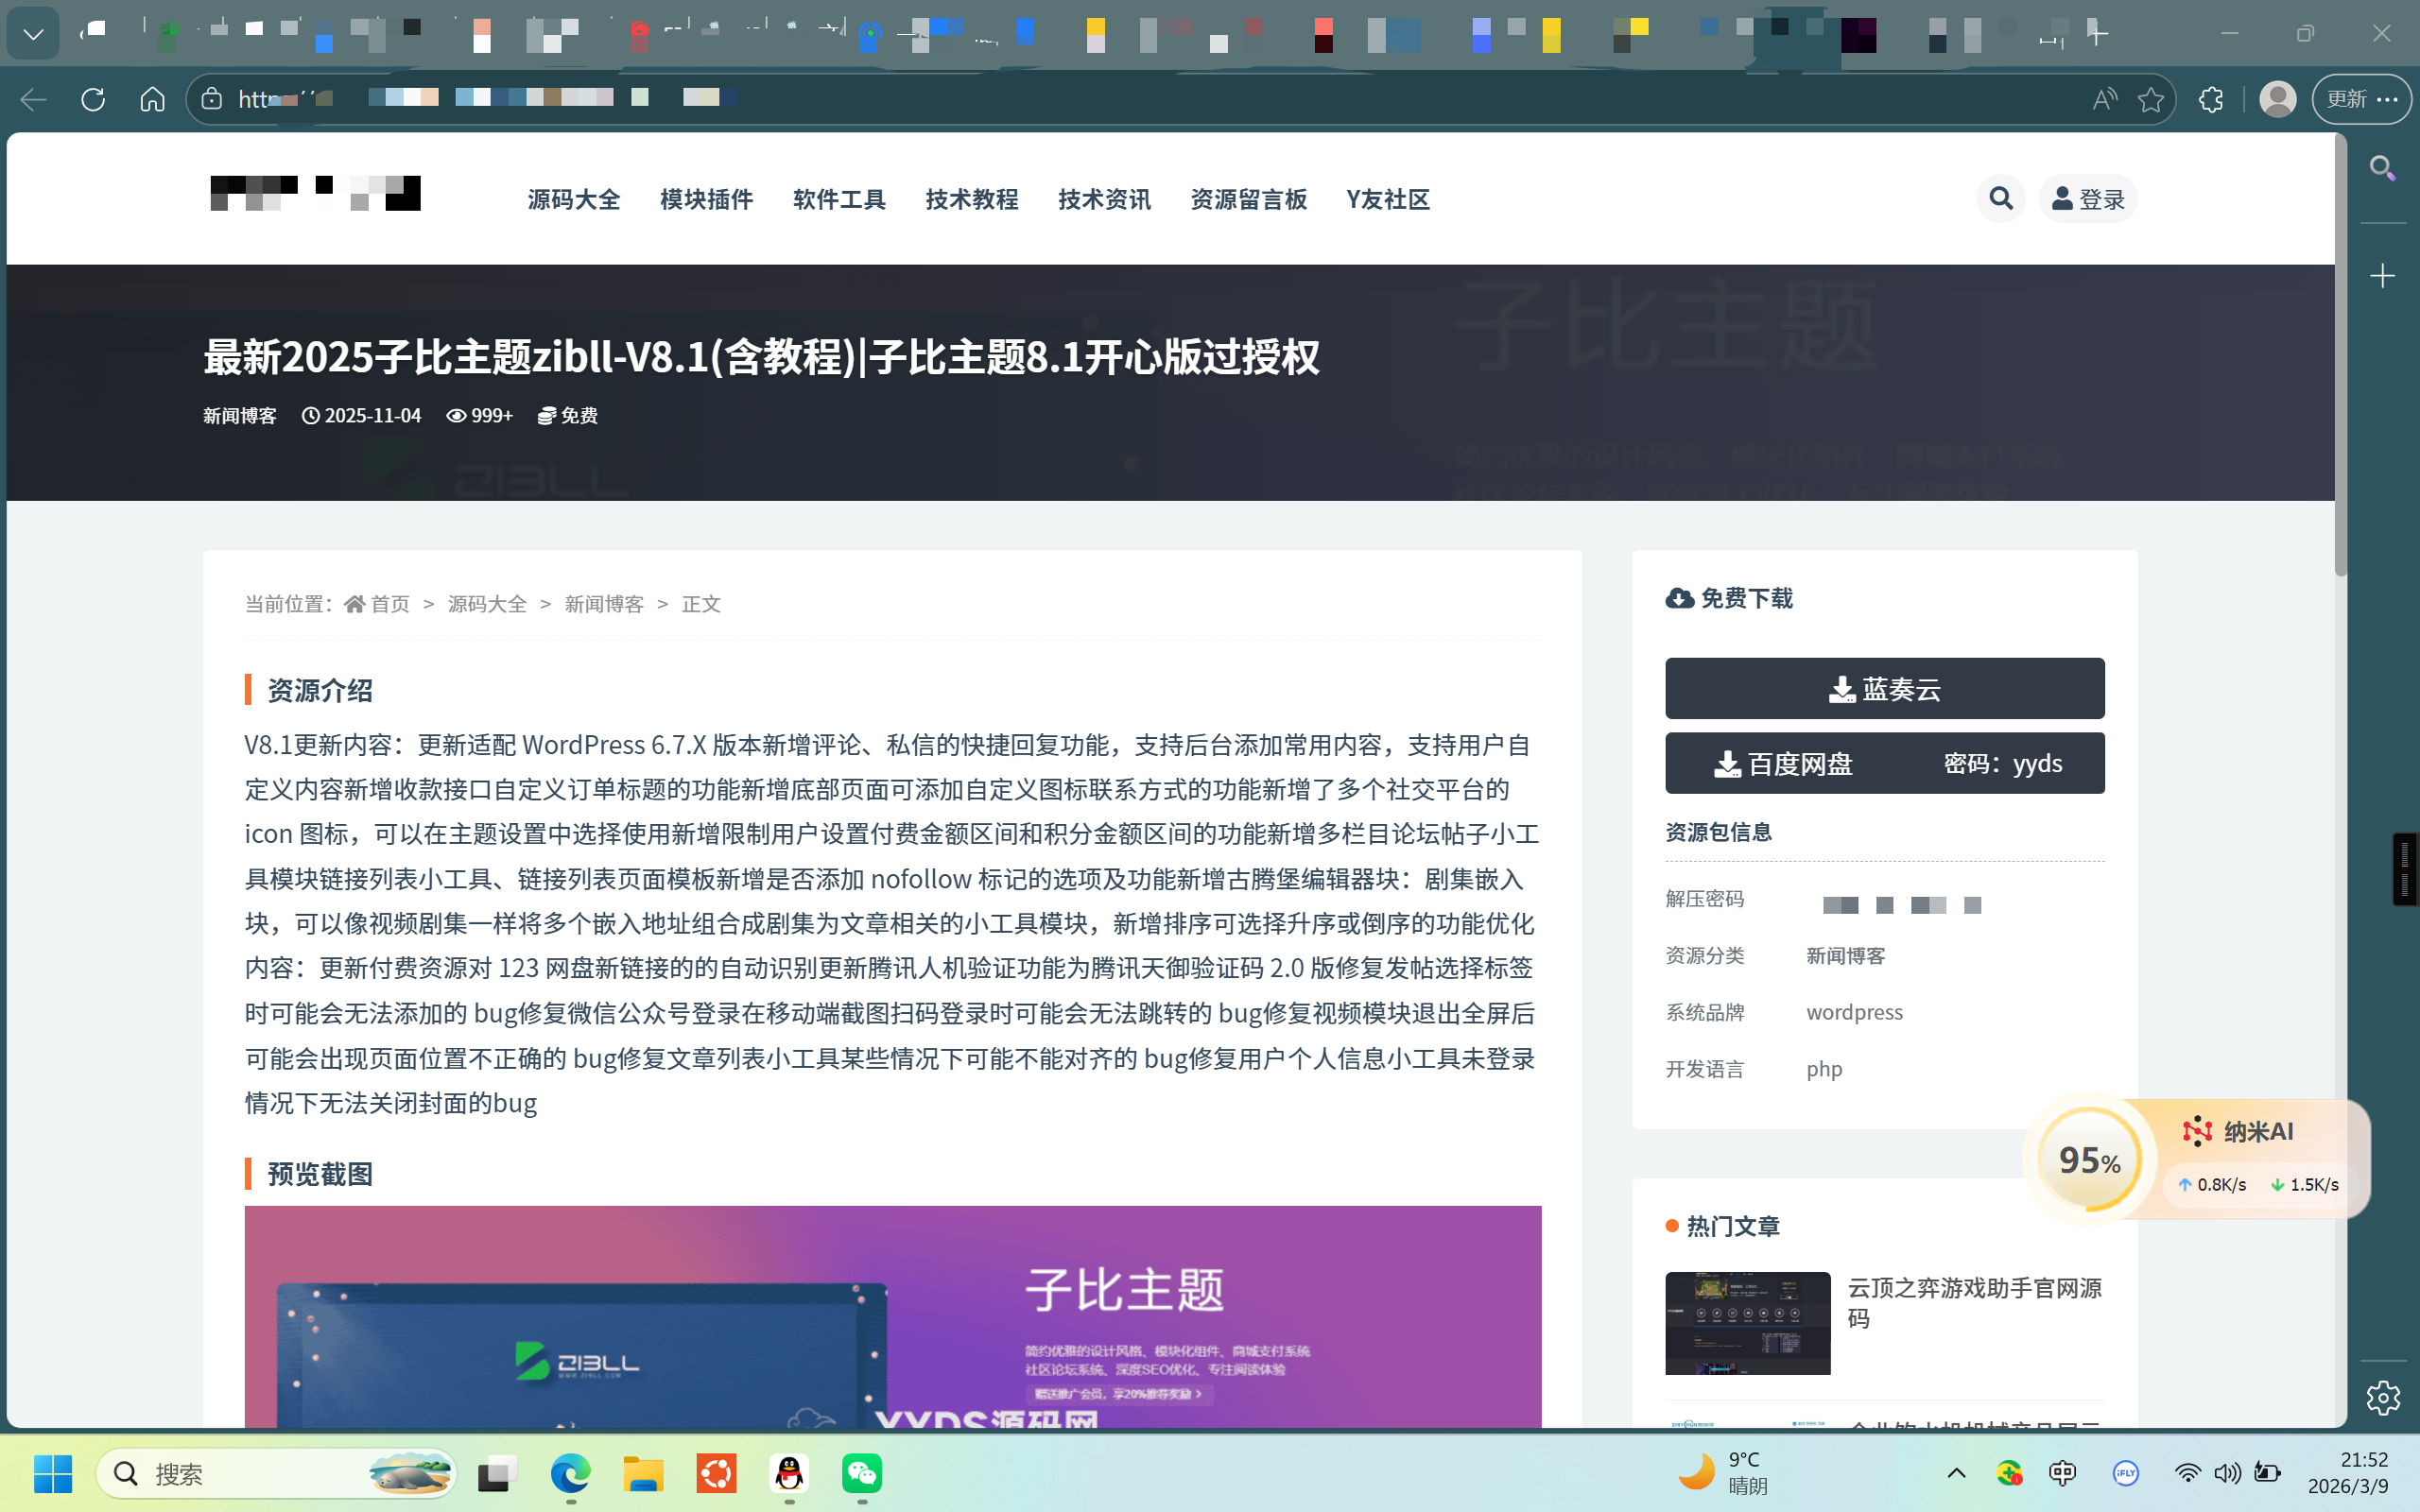Expand the browser tab actions chevron
Image resolution: width=2420 pixels, height=1512 pixels.
[33, 34]
